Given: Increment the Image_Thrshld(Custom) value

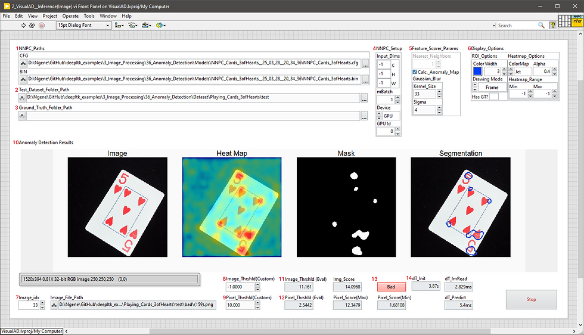Looking at the screenshot, I should [x=257, y=285].
